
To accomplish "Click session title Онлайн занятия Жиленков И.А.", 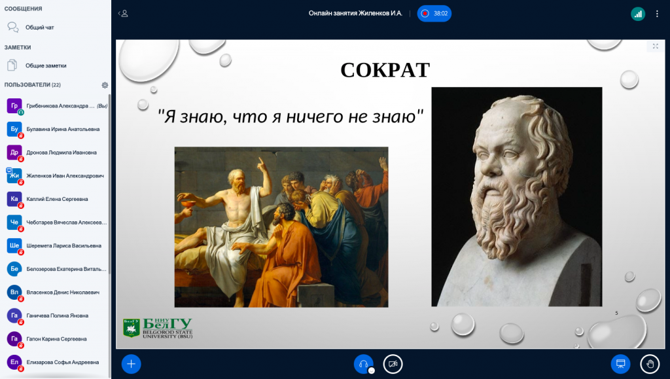I will click(x=355, y=13).
